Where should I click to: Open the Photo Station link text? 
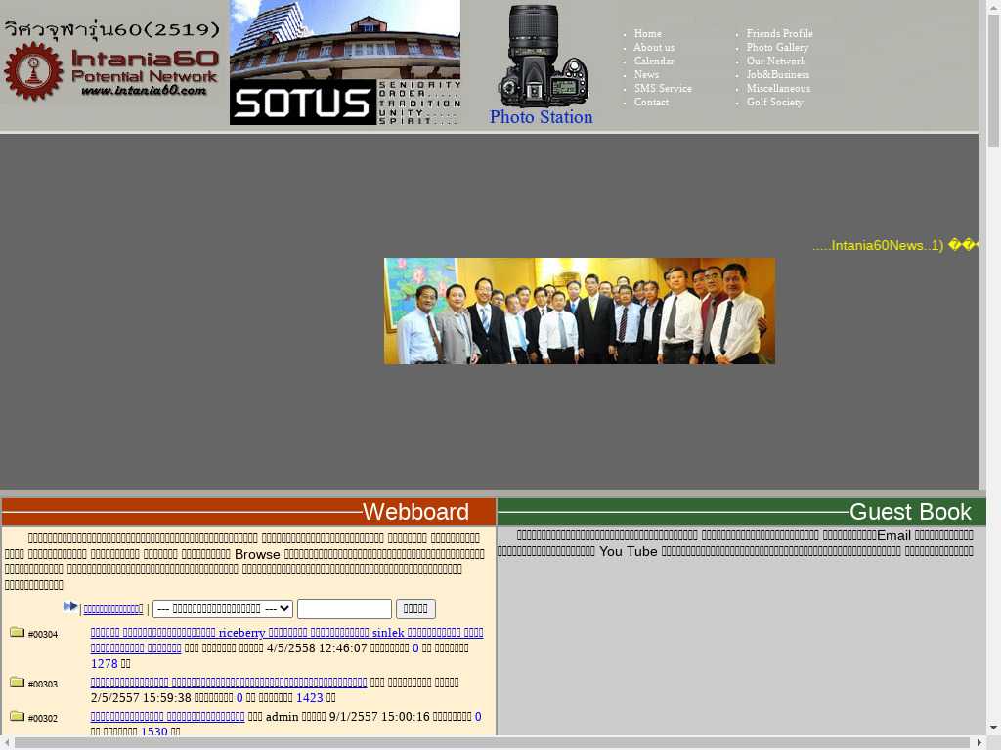pos(542,117)
